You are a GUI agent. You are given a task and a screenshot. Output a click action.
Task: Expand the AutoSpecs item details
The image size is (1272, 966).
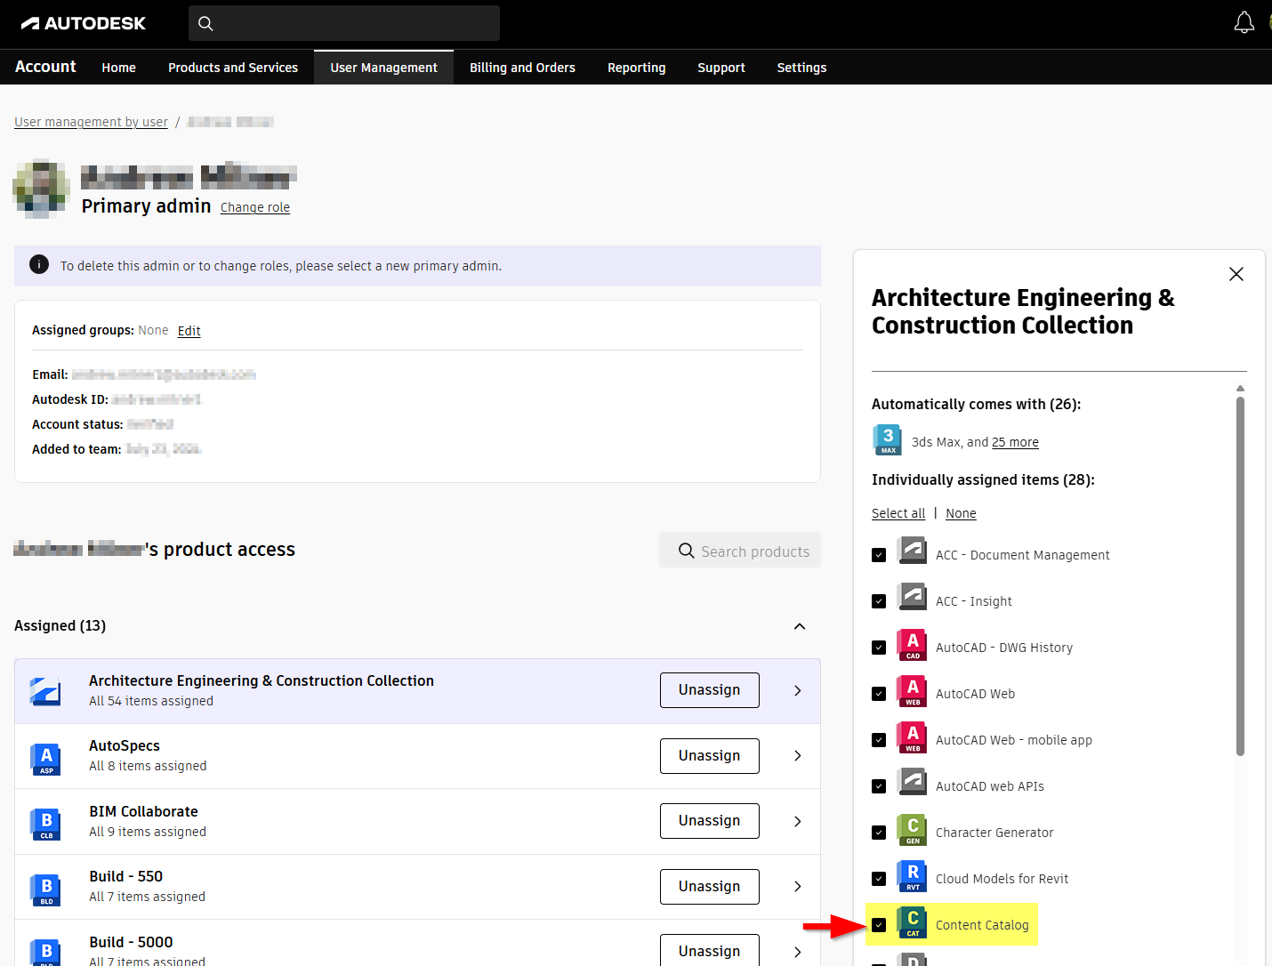(797, 756)
